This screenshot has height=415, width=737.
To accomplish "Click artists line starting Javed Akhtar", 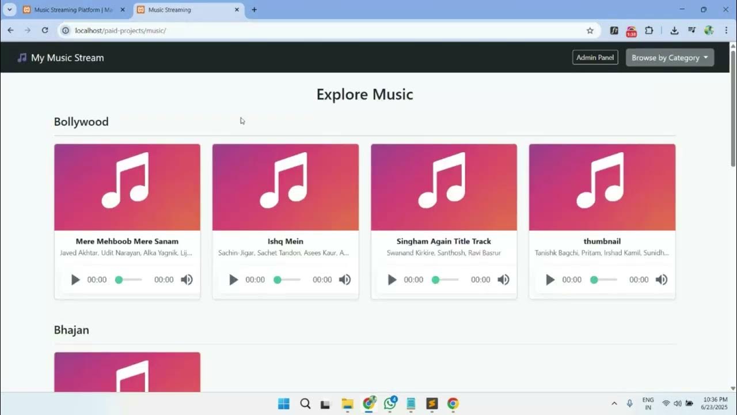I will tap(126, 253).
